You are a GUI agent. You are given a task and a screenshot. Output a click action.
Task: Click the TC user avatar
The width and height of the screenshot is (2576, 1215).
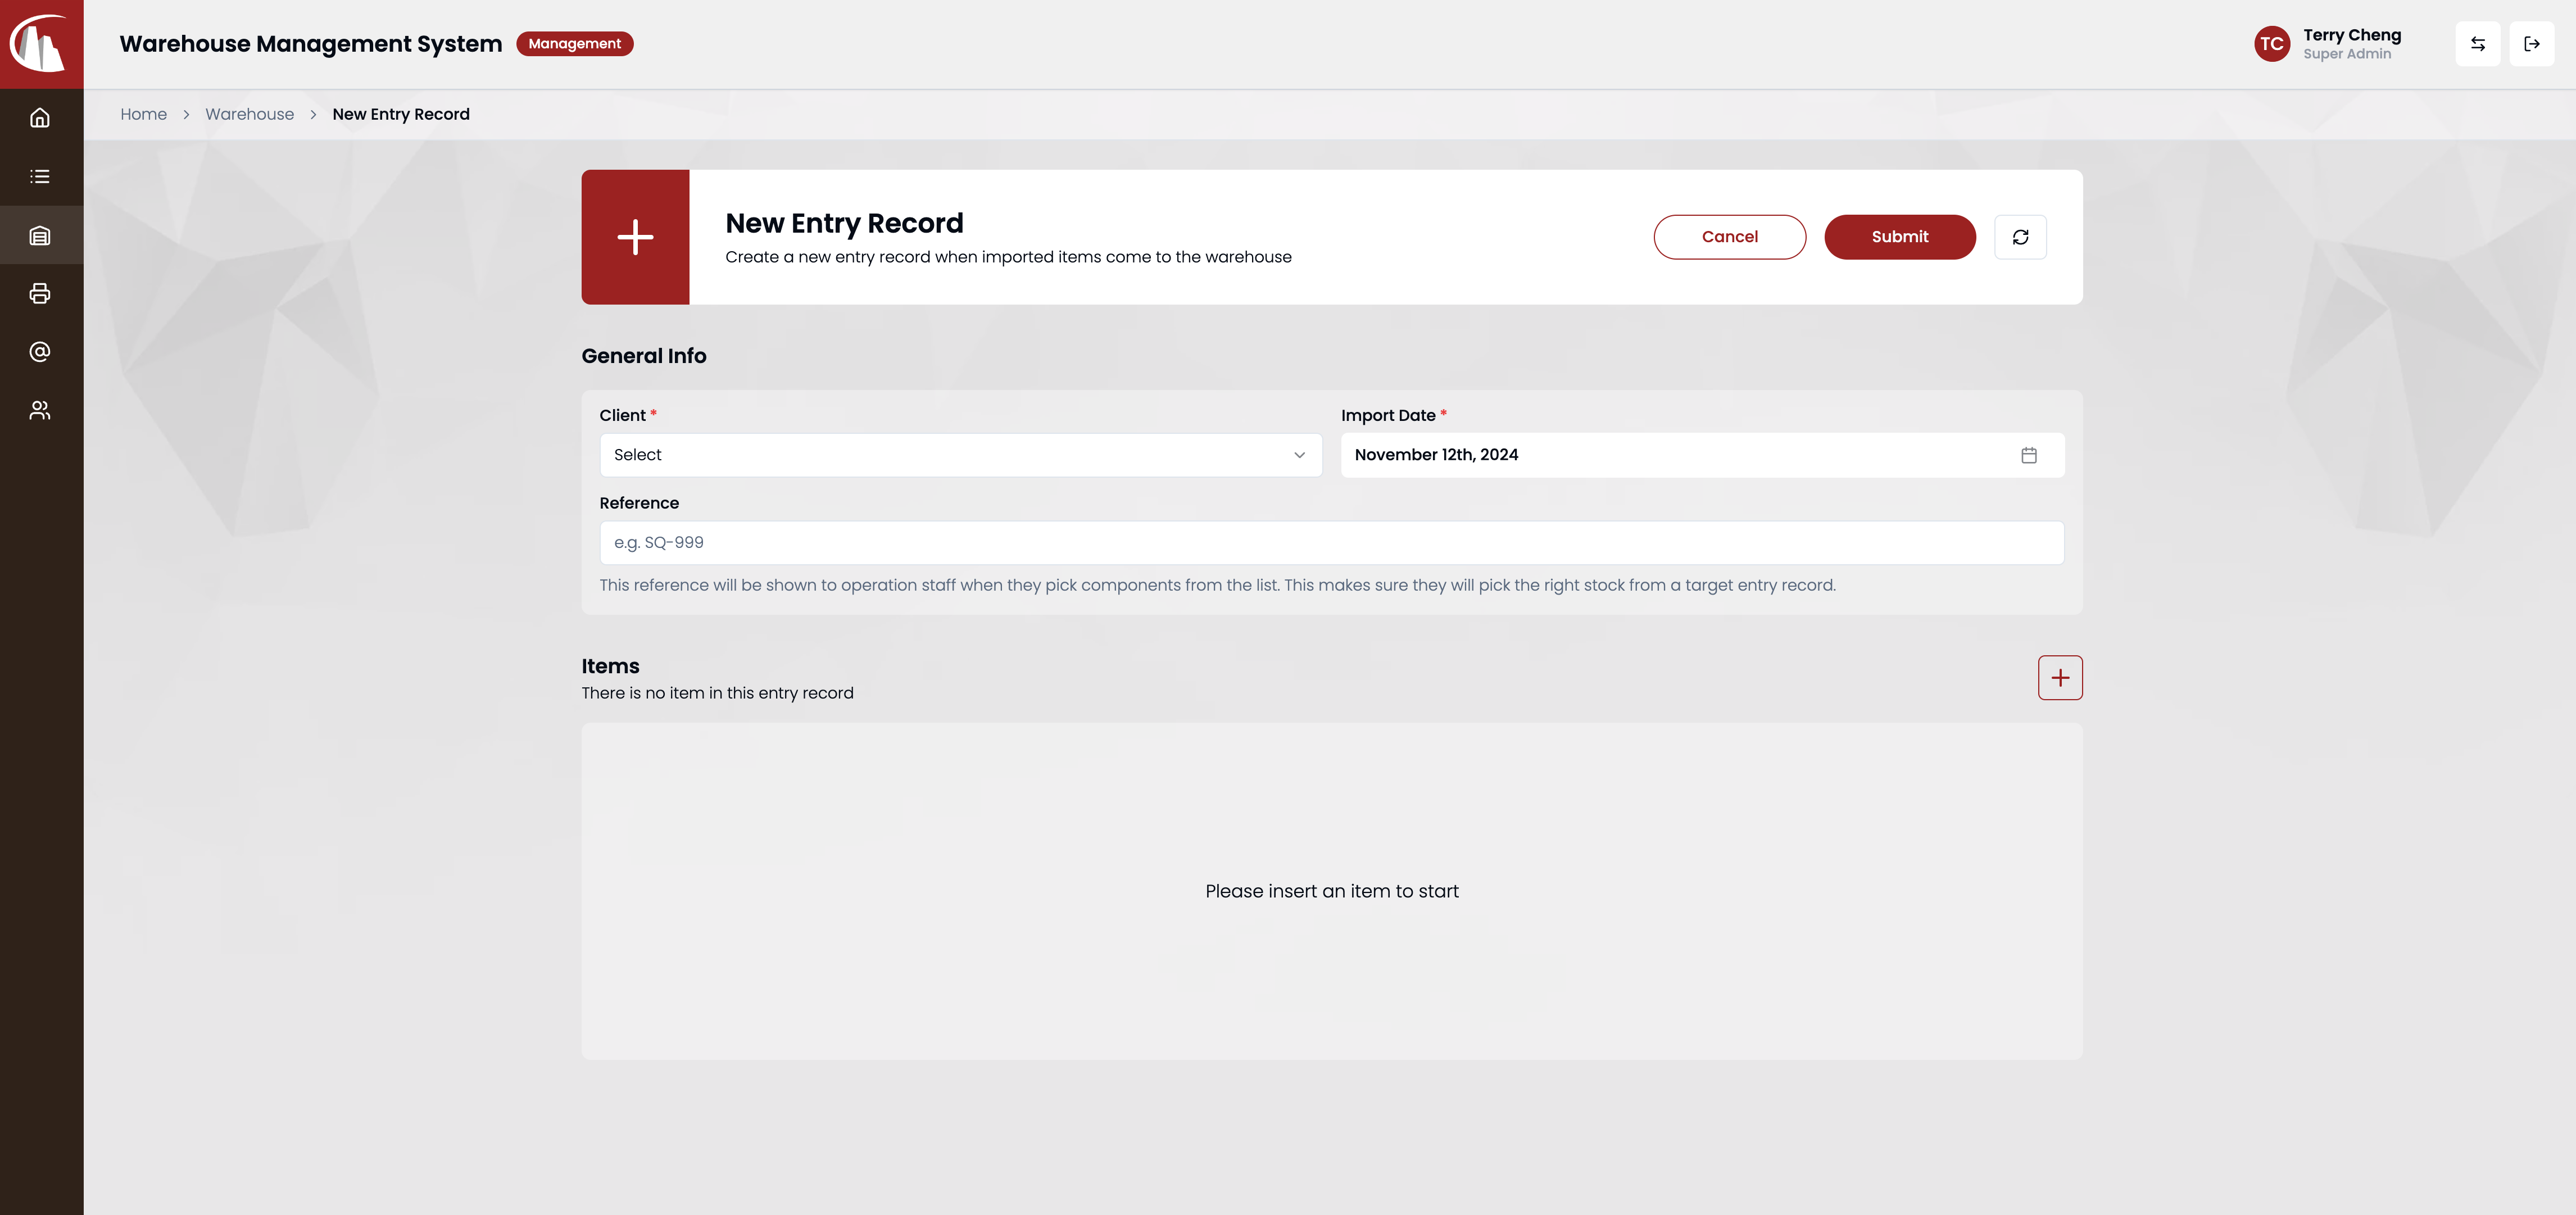[x=2272, y=44]
